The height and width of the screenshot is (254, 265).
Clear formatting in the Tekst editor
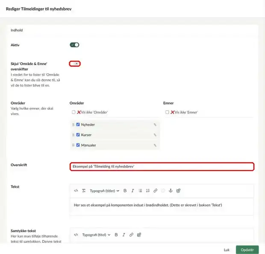84,191
